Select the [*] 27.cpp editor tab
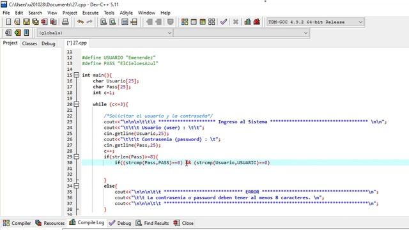Viewport: 409px width, 230px height. [77, 43]
